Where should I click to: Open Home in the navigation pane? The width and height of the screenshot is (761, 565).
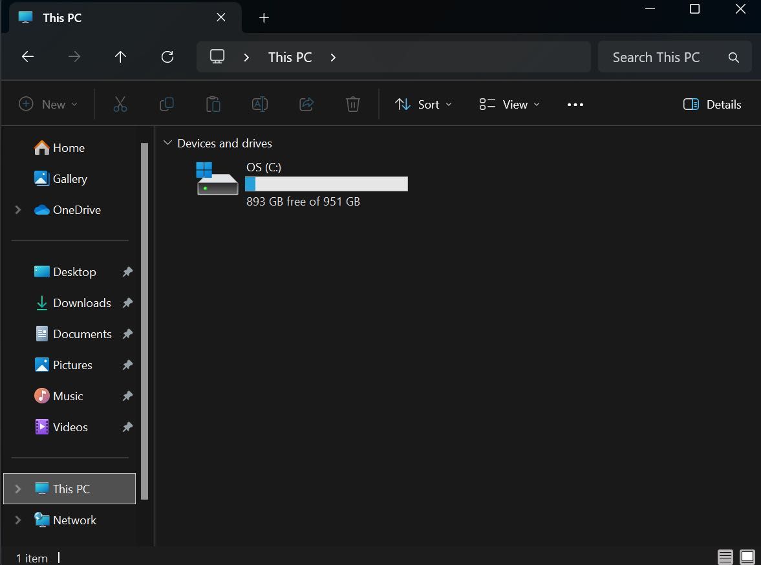pos(69,147)
